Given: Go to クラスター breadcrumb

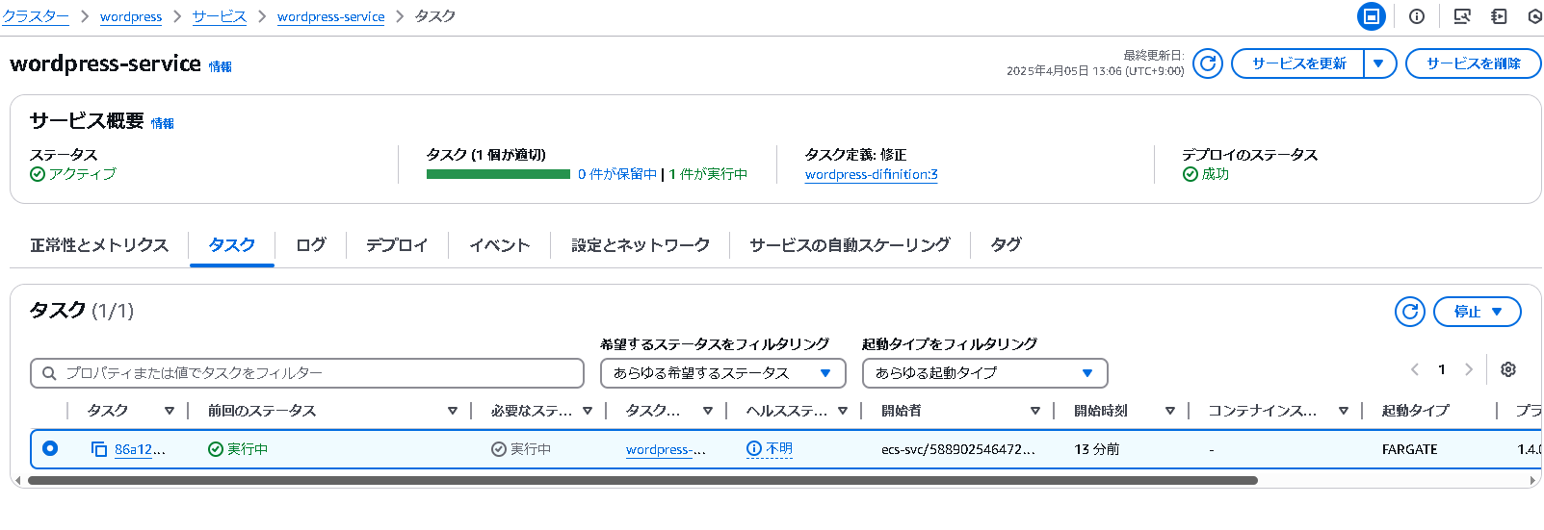Looking at the screenshot, I should point(36,16).
